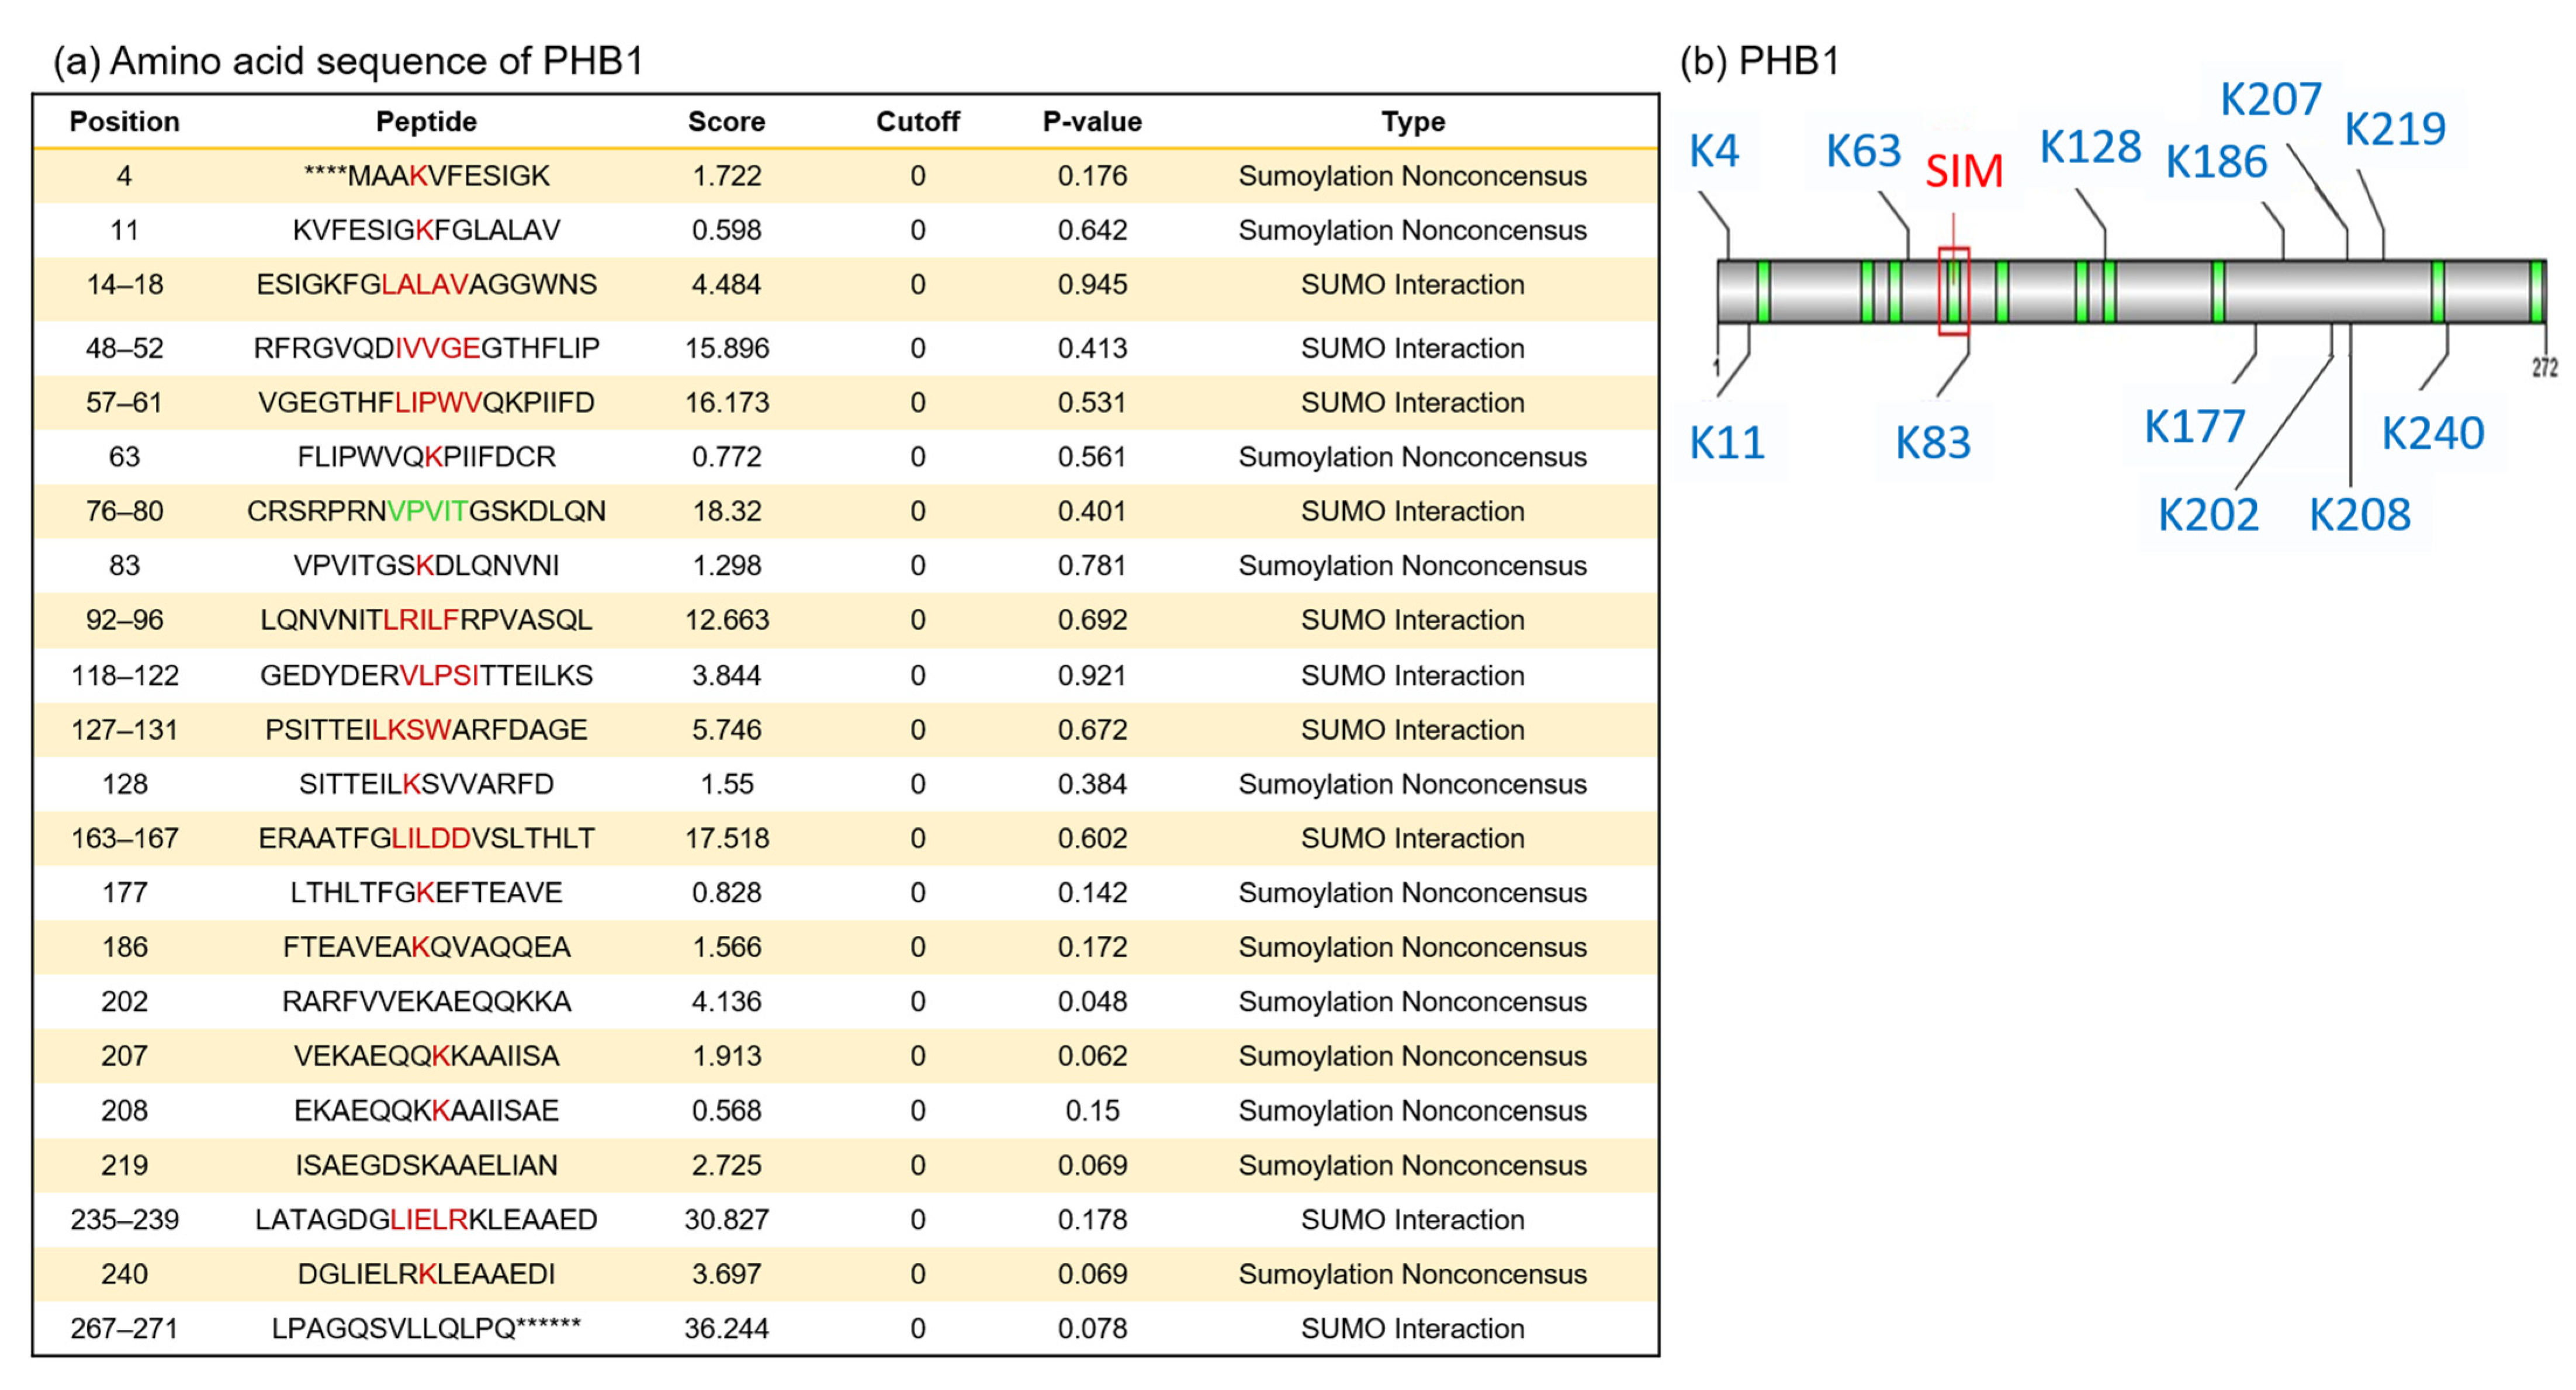Click the K208 label below the protein bar
2576x1390 pixels.
[x=2359, y=515]
